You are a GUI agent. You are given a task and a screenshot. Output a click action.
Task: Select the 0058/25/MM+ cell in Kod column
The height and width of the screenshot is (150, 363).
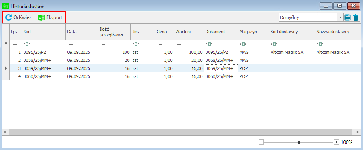(43, 60)
